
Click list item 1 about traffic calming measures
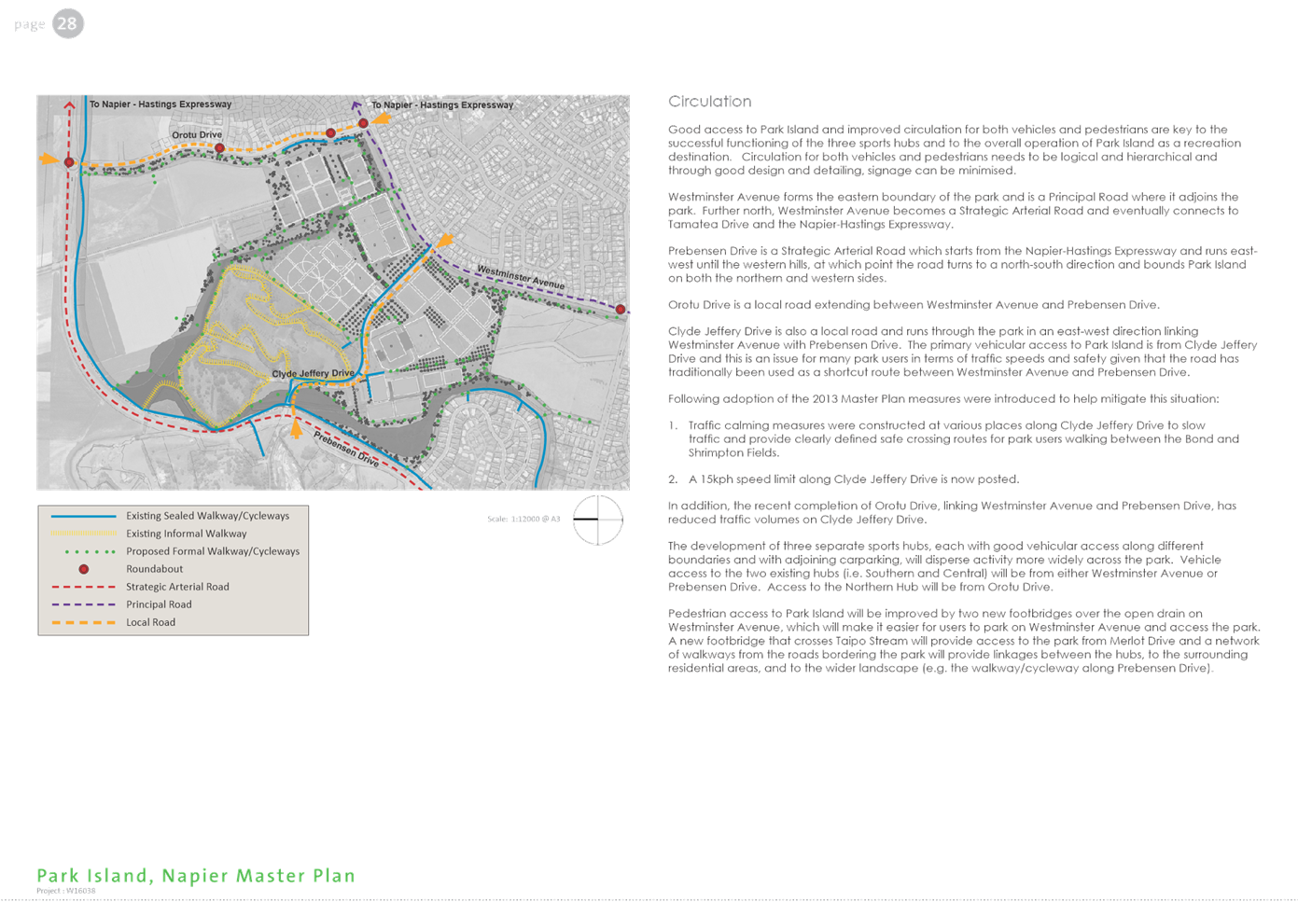click(x=954, y=439)
